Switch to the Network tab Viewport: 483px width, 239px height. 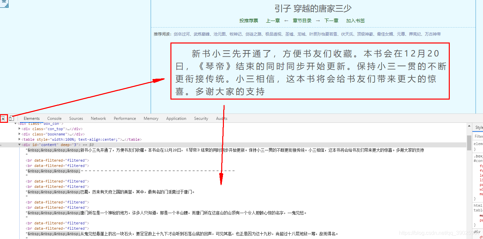click(x=98, y=119)
